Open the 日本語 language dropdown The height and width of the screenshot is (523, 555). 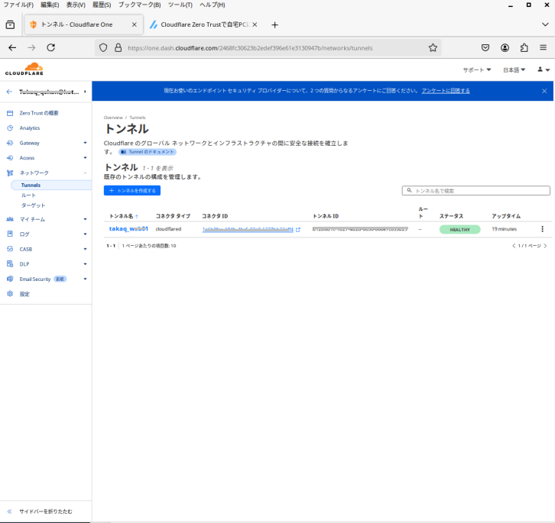click(514, 69)
